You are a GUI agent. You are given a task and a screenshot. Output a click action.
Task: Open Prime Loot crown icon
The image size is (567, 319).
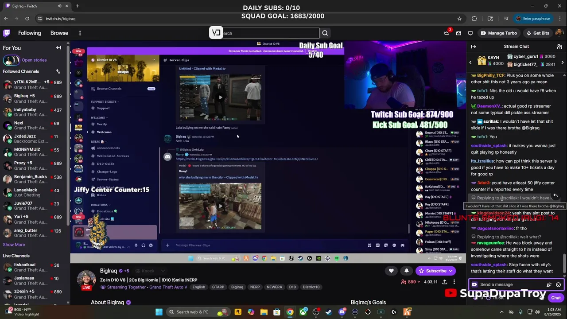click(447, 33)
